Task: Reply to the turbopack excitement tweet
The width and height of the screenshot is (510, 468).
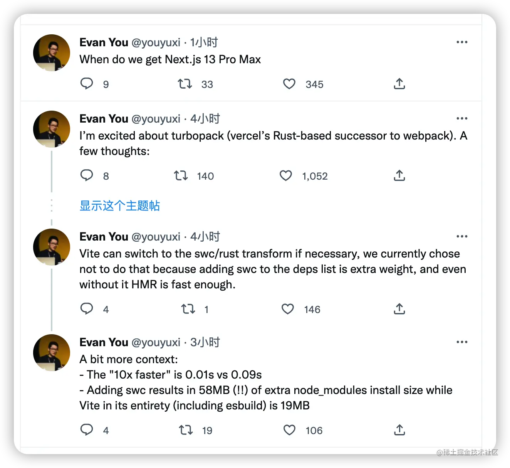Action: pyautogui.click(x=87, y=175)
